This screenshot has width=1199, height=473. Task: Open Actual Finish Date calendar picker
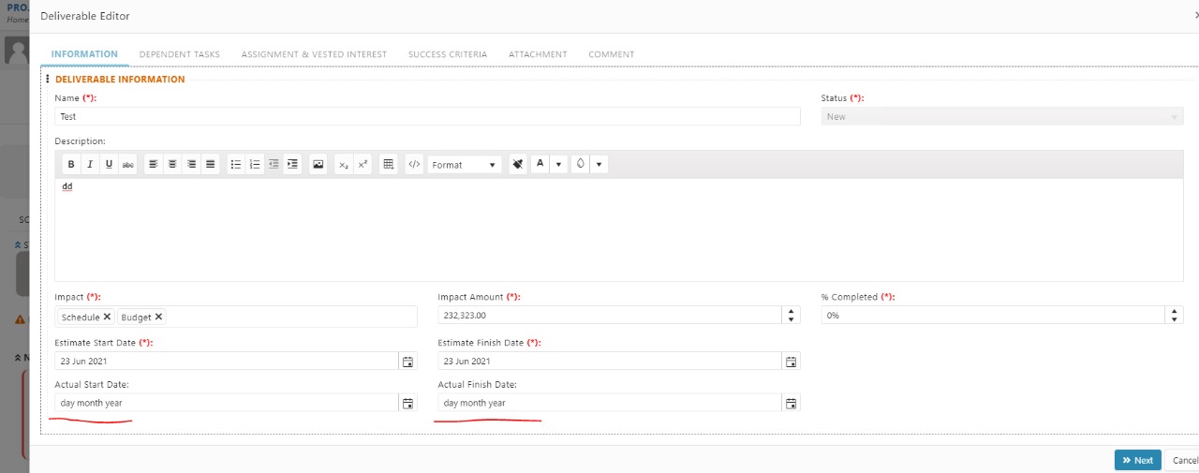pos(791,403)
